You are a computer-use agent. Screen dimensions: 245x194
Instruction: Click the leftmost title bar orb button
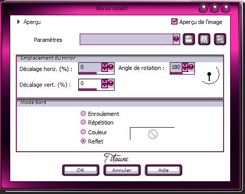(x=203, y=8)
